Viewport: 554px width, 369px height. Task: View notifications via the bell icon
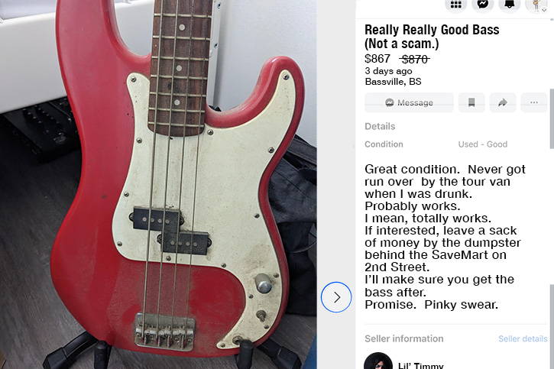tap(510, 5)
